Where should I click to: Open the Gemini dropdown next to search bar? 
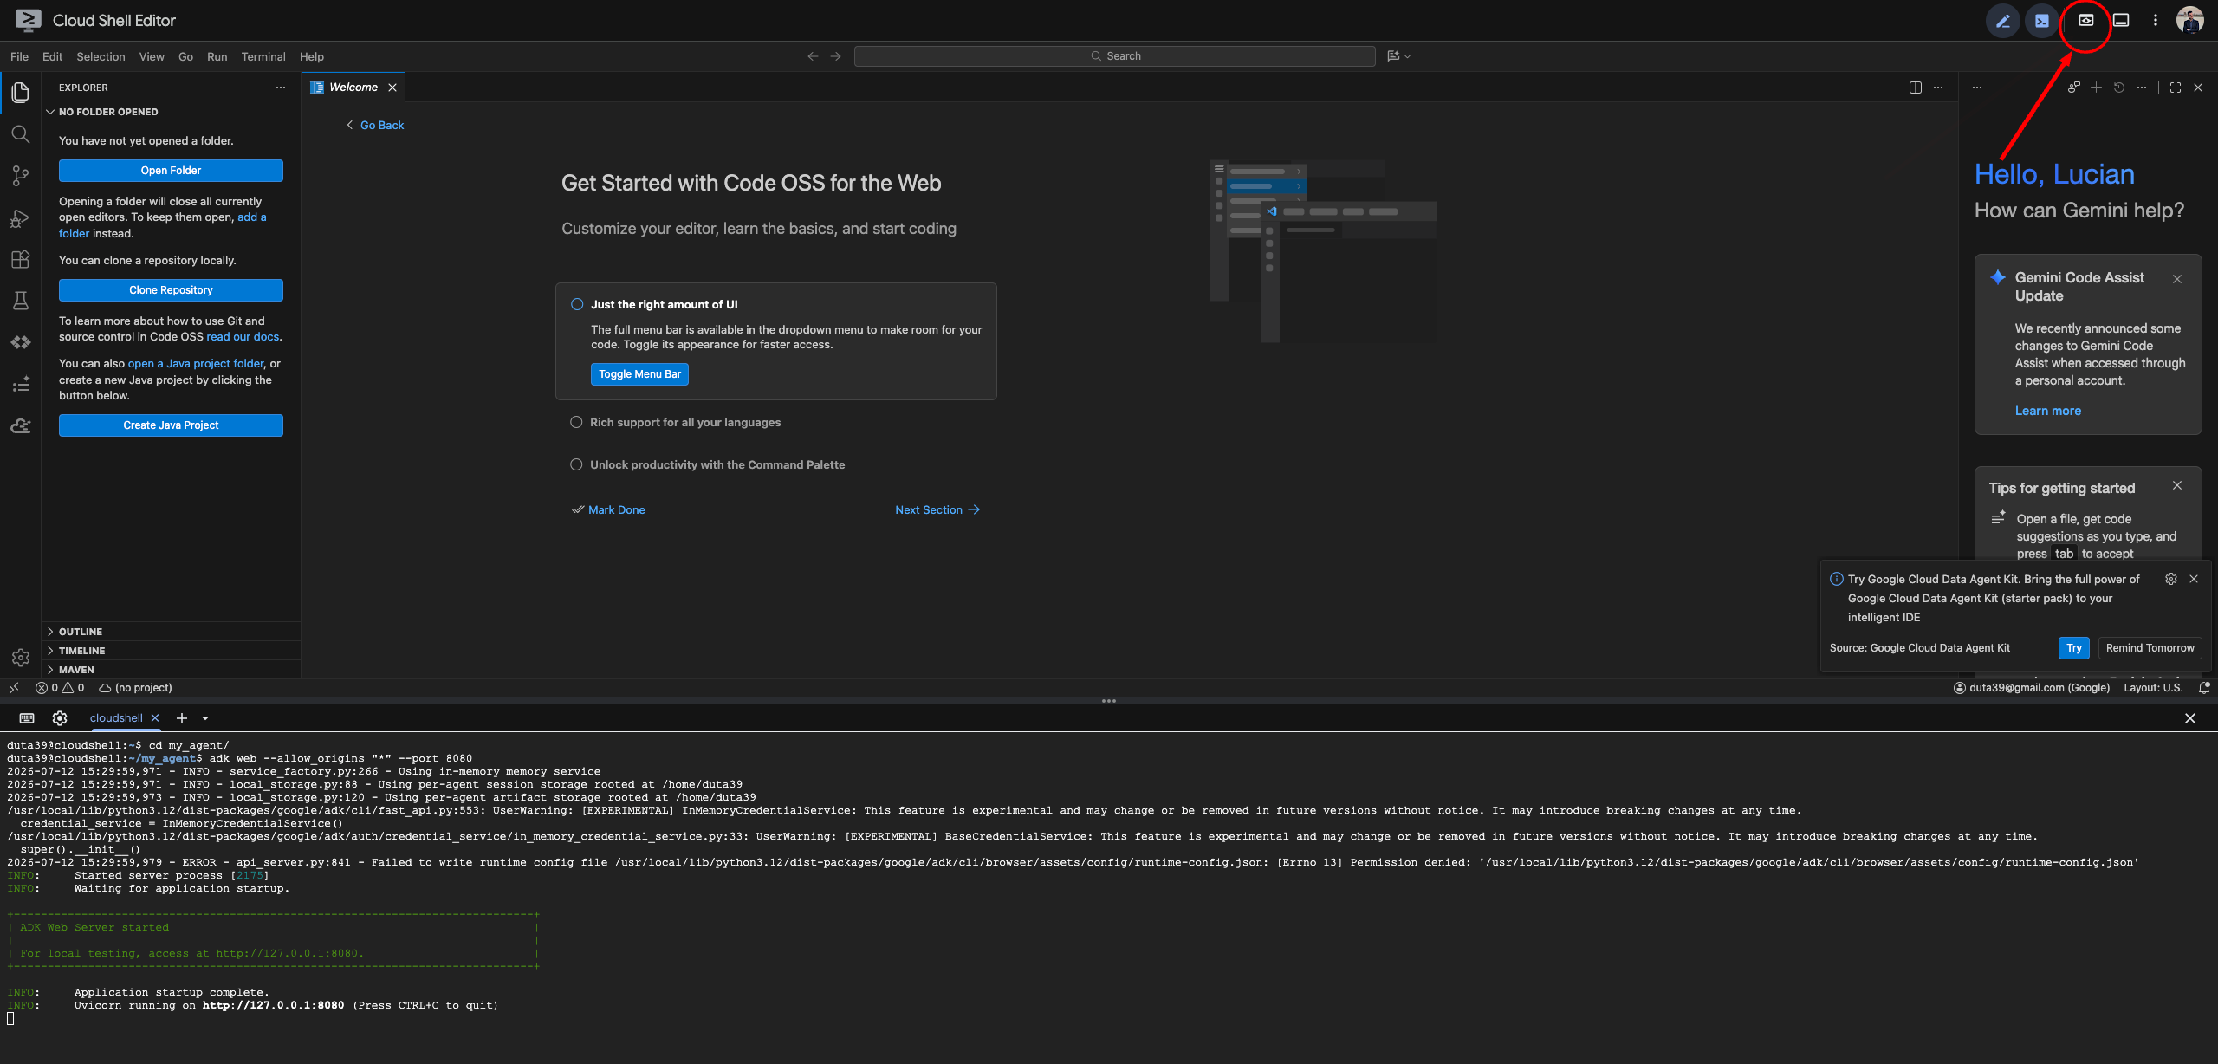(1399, 56)
